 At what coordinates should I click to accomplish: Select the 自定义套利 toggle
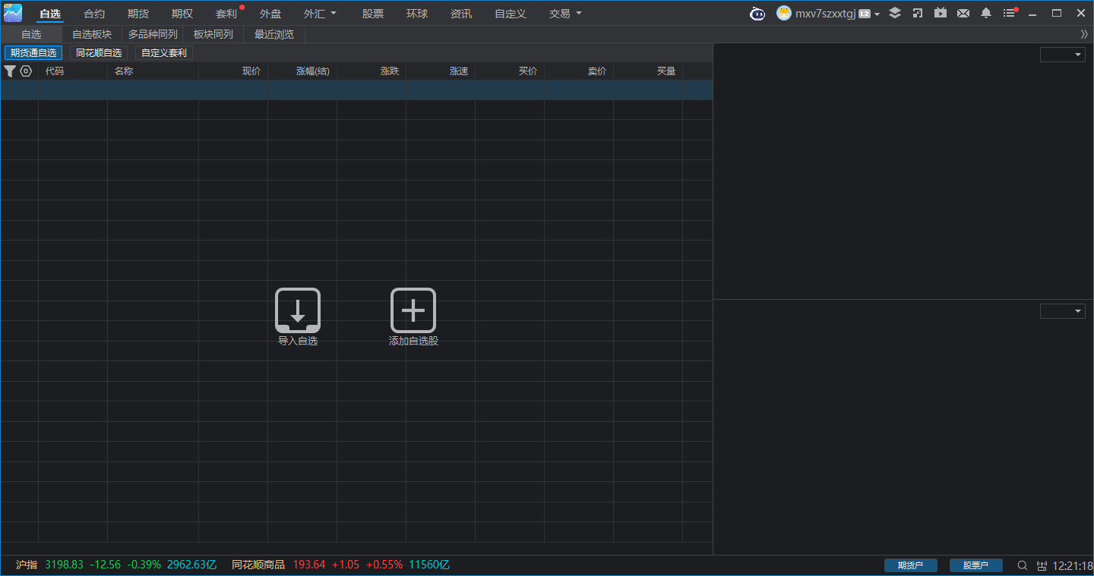164,53
